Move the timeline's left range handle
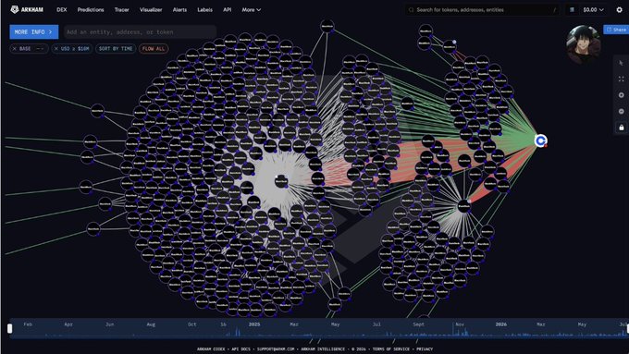This screenshot has width=629, height=354. pos(9,328)
